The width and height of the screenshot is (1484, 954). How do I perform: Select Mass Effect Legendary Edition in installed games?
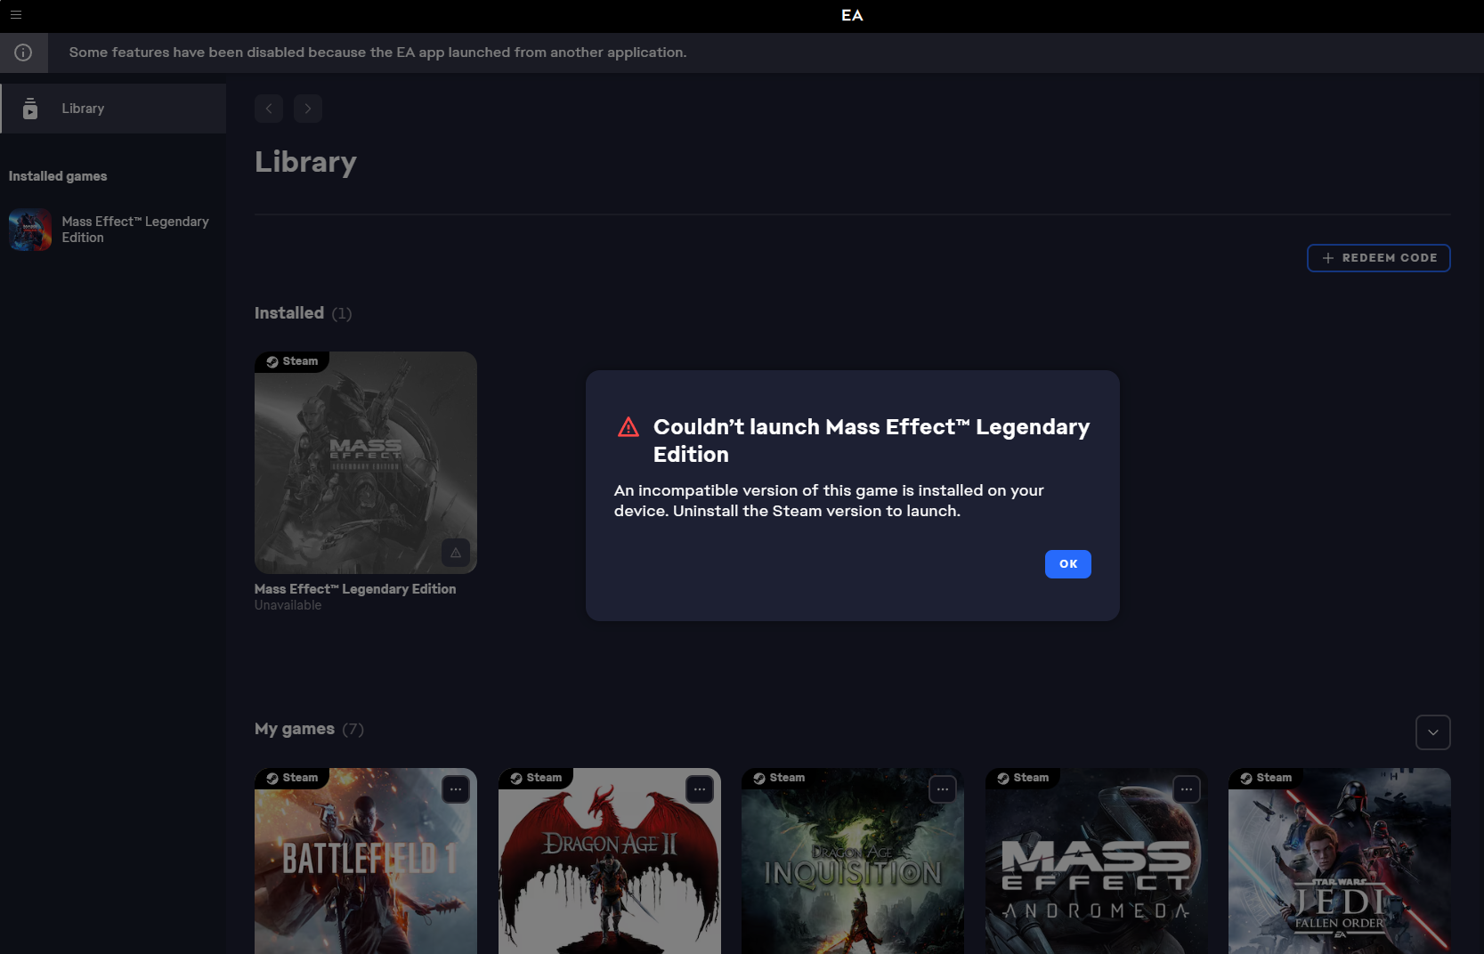tap(113, 230)
